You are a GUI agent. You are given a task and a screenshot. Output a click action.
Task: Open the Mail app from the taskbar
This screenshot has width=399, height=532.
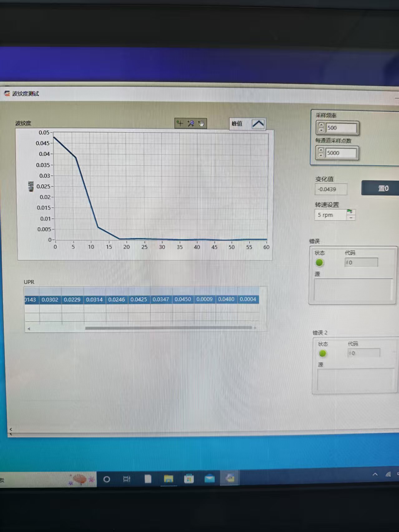click(209, 478)
